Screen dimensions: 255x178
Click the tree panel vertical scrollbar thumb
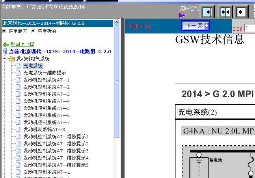point(117,82)
